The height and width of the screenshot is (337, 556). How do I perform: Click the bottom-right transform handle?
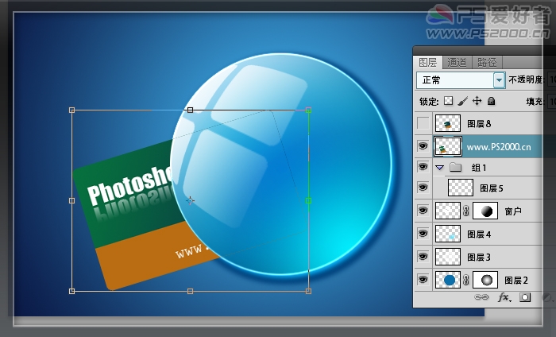click(308, 291)
